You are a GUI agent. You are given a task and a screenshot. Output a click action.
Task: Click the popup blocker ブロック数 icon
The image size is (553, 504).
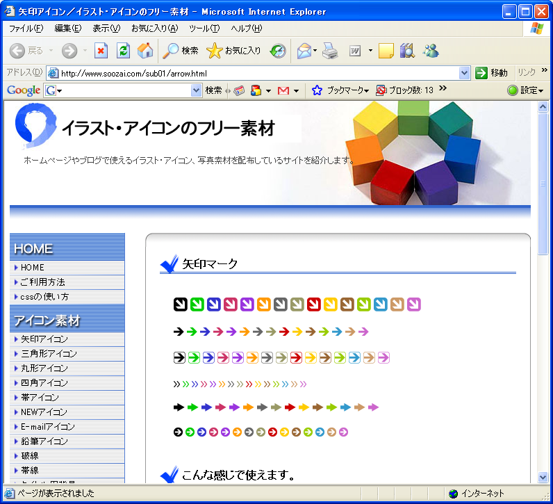click(381, 90)
